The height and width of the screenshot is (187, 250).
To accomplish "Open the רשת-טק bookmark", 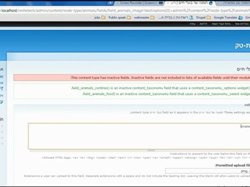I will (x=176, y=17).
